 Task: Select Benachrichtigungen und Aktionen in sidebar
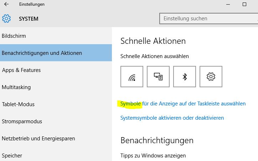click(56, 53)
